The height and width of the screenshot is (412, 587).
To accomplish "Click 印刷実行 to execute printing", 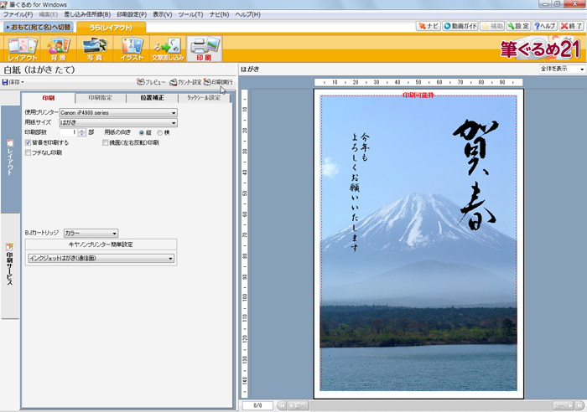I will click(217, 82).
